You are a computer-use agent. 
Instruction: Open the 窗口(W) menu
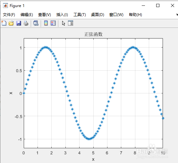[x=116, y=15]
